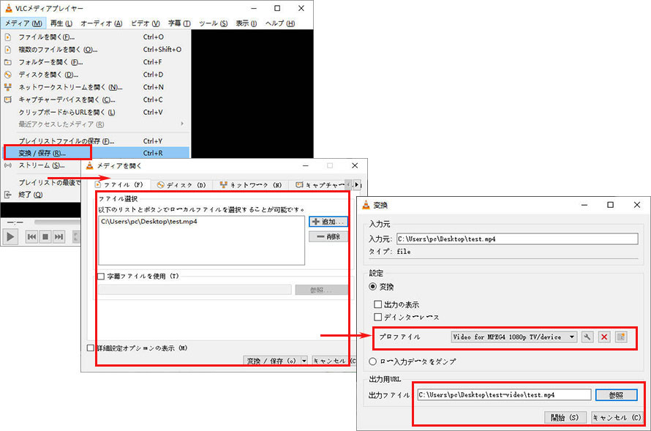Click the ファイルを開く menu icon
The height and width of the screenshot is (431, 651).
(7, 37)
